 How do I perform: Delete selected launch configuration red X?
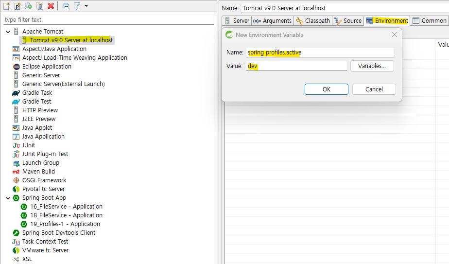tap(51, 5)
